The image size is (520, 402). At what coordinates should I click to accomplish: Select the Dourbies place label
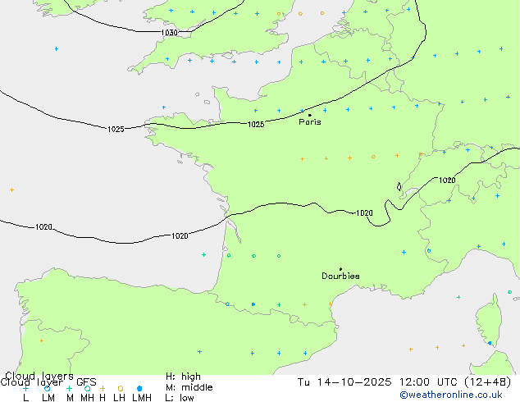340,276
